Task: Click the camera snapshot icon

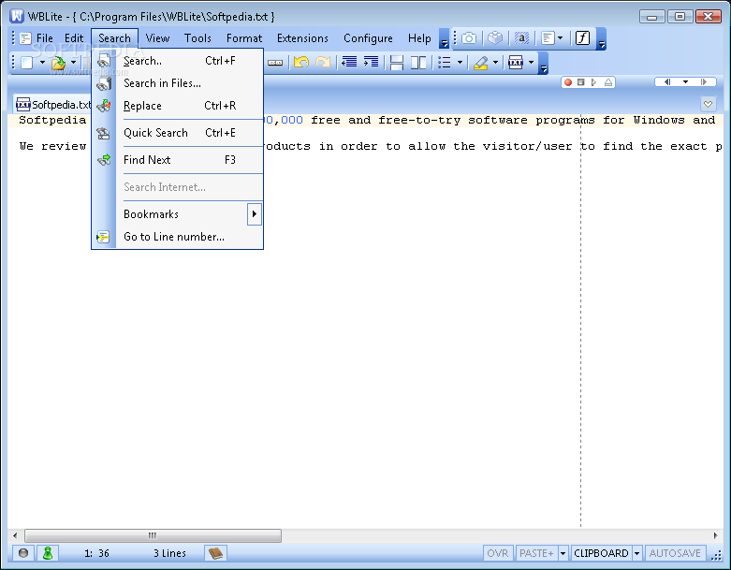Action: tap(469, 38)
